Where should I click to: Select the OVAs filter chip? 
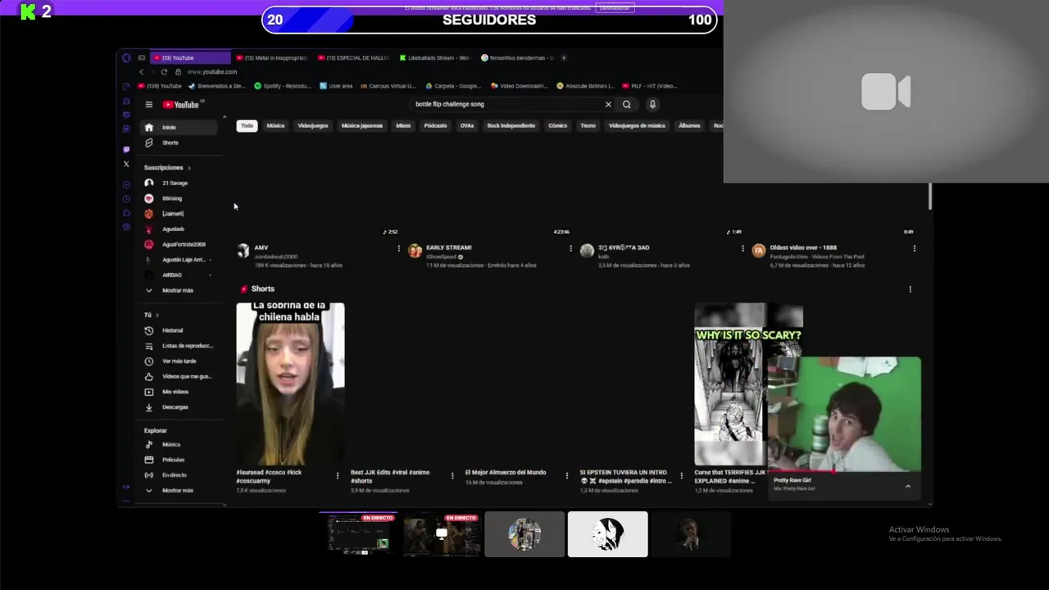[x=467, y=125]
